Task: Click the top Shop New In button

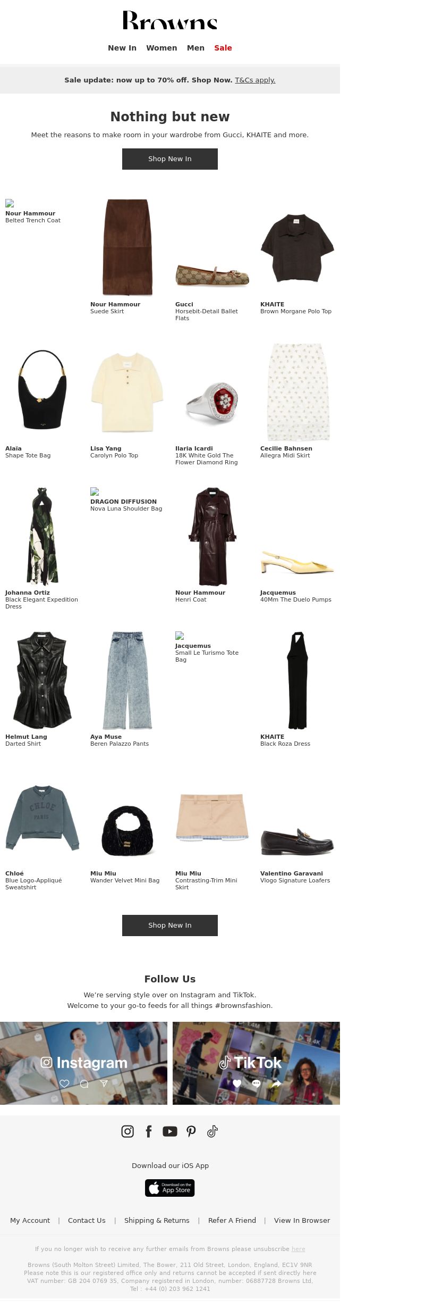Action: pyautogui.click(x=170, y=159)
